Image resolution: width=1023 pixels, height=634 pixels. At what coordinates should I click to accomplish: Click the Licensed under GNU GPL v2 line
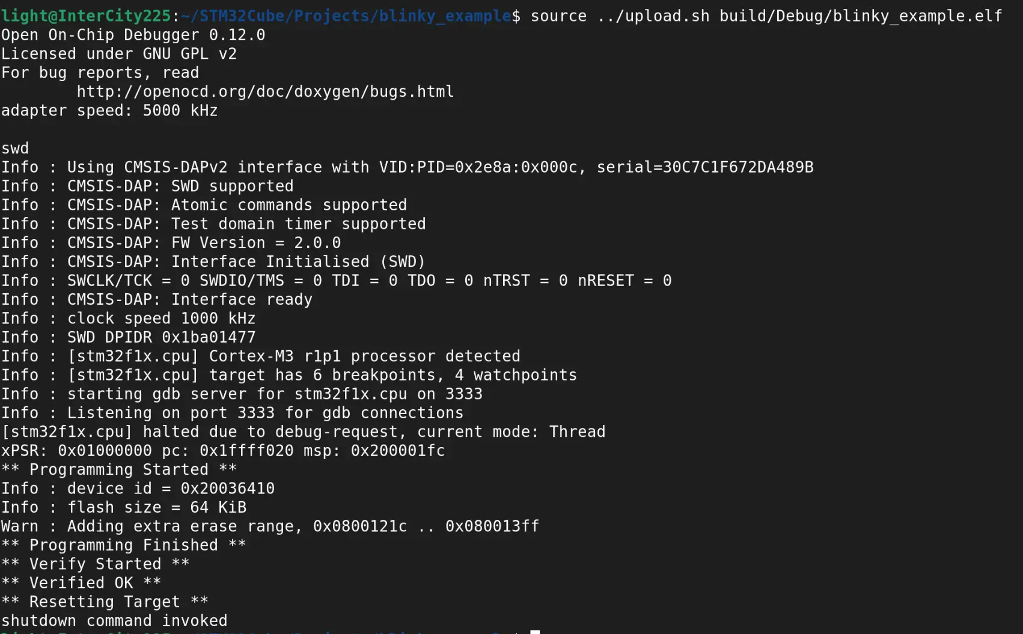pyautogui.click(x=119, y=53)
